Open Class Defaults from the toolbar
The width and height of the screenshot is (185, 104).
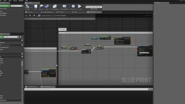point(64,7)
